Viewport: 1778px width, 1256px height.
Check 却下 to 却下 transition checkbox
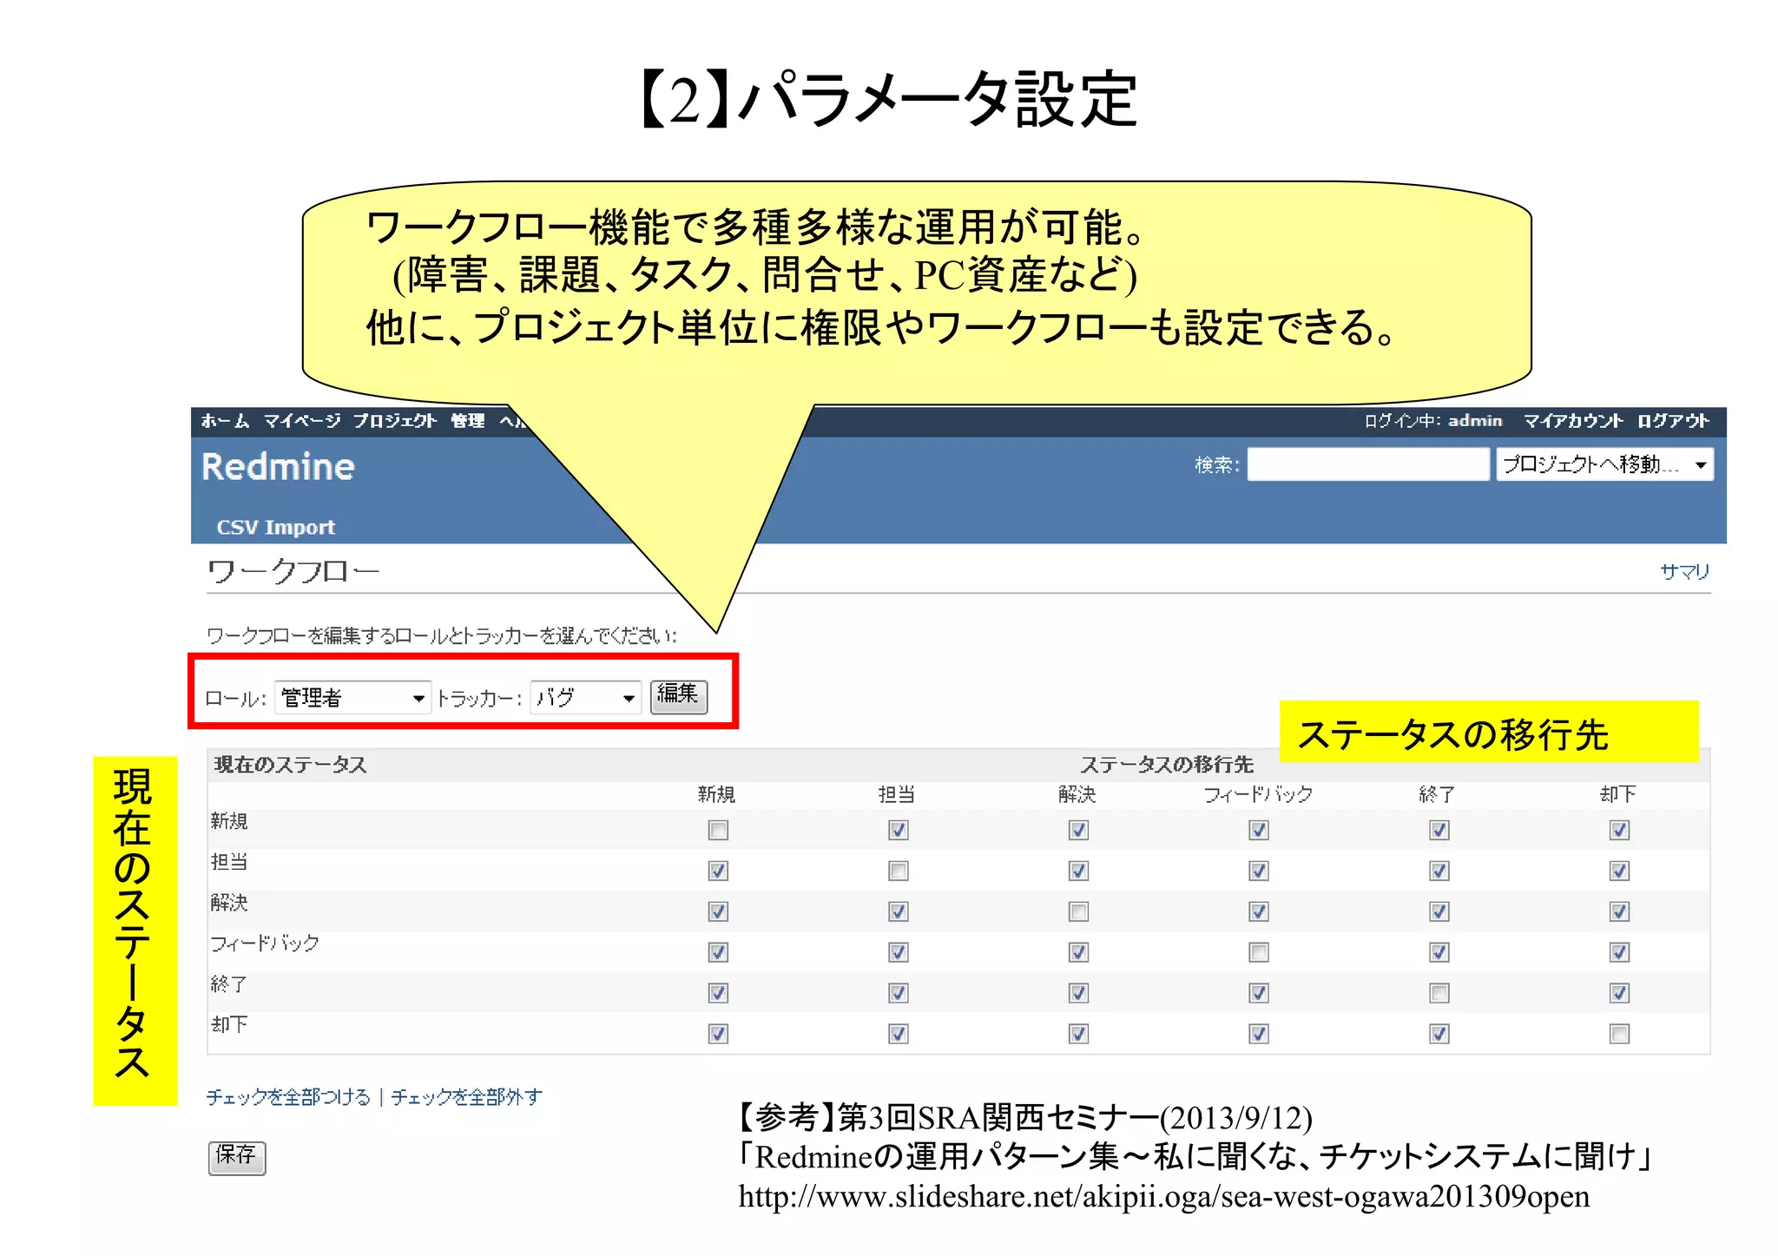tap(1619, 1034)
